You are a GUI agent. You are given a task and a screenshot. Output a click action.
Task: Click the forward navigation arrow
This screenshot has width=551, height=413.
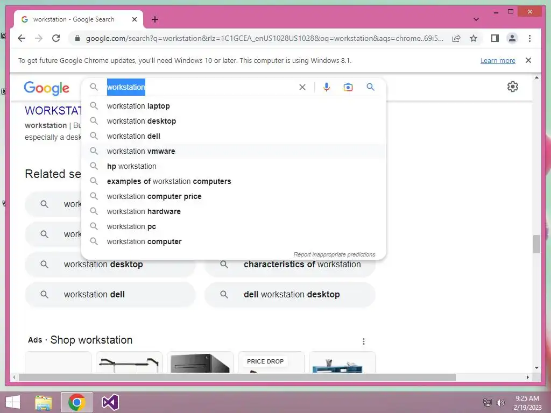tap(39, 38)
